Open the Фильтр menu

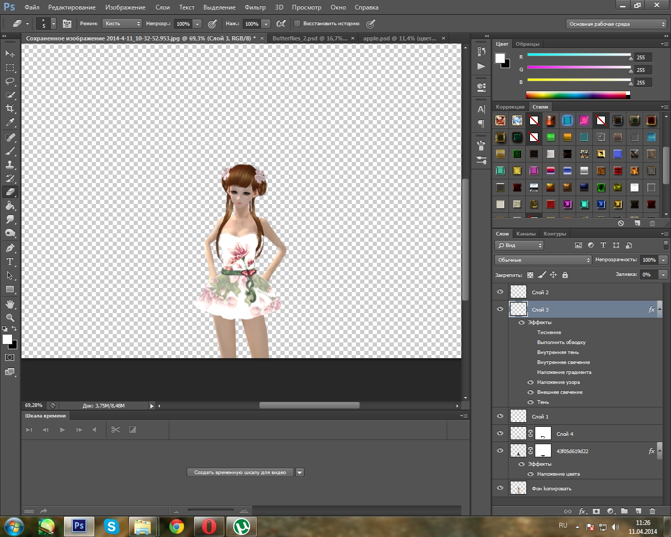(255, 7)
